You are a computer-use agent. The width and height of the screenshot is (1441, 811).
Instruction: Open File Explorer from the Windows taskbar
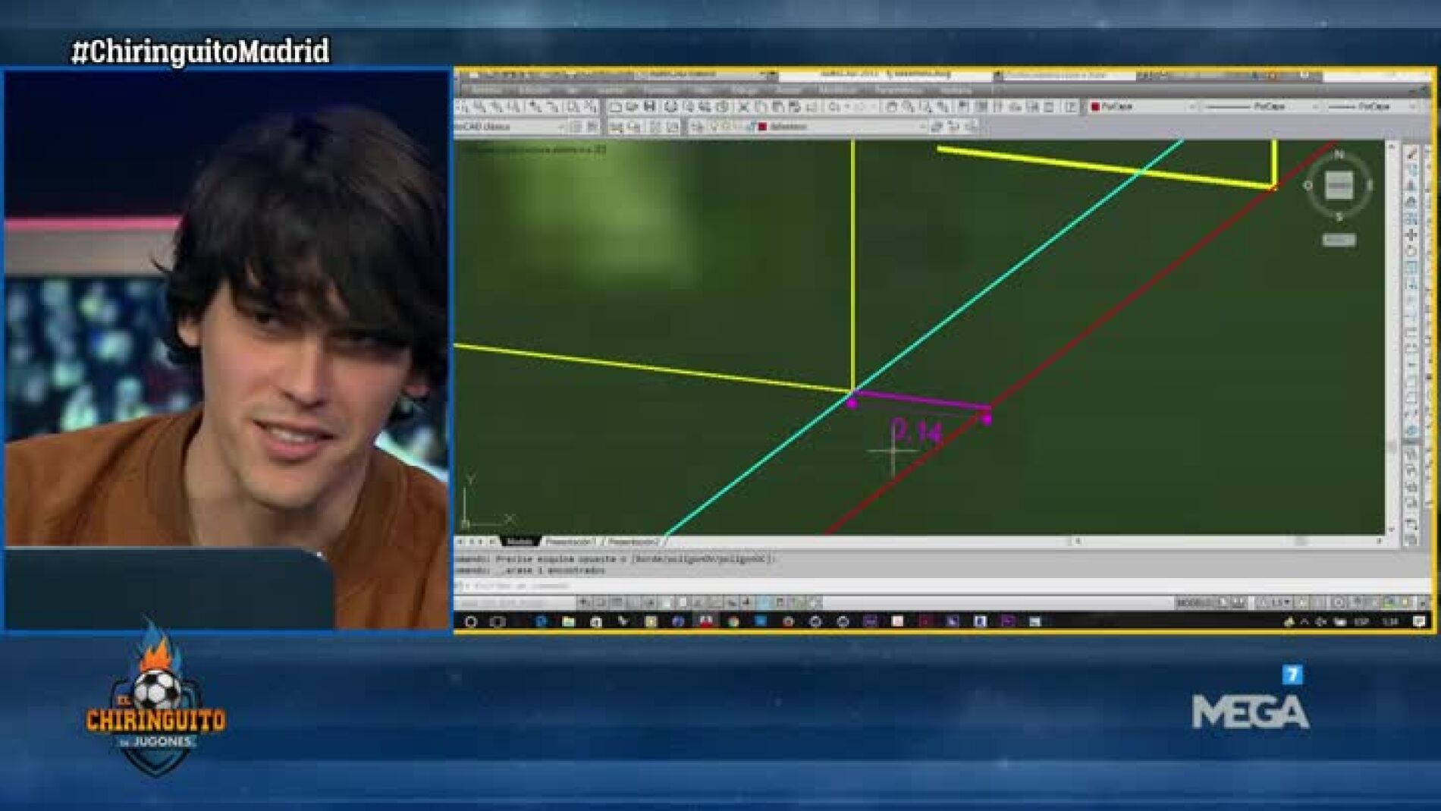[x=568, y=621]
